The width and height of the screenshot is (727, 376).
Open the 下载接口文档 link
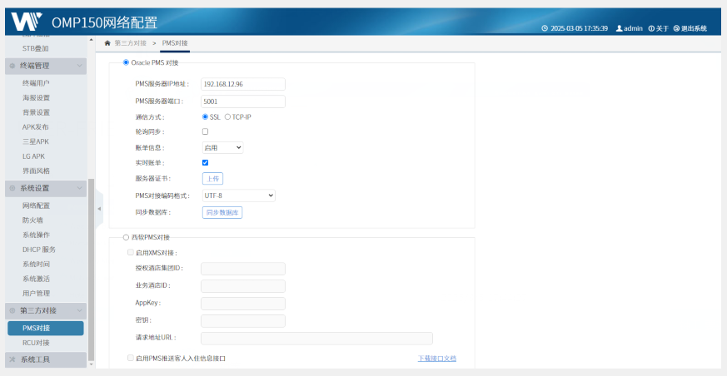click(x=436, y=359)
